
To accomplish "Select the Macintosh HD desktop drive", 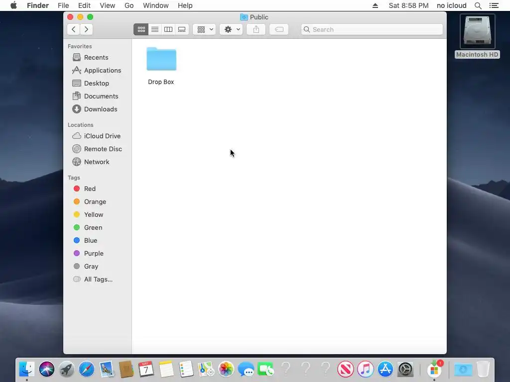I will (x=477, y=36).
